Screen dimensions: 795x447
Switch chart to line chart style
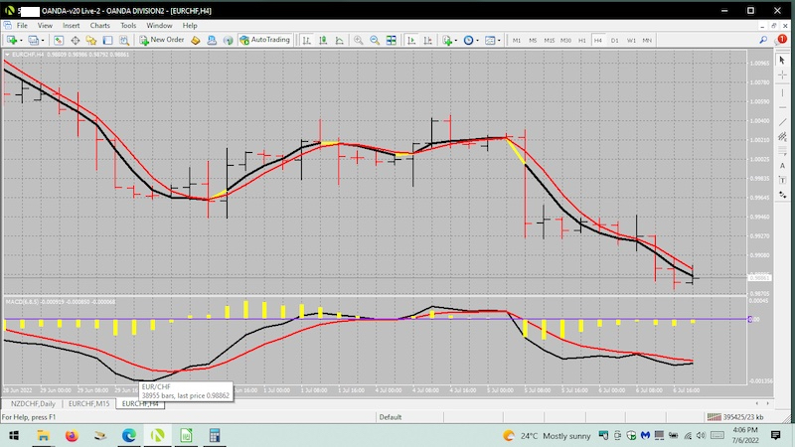(339, 40)
